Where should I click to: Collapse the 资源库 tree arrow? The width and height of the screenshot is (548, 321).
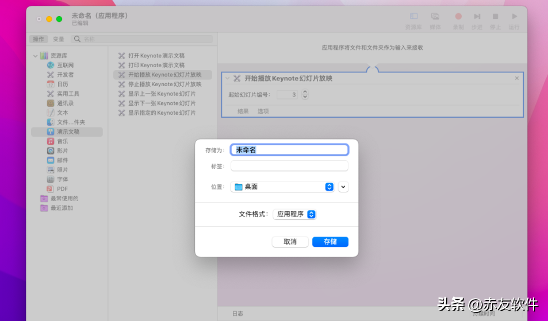pyautogui.click(x=35, y=56)
